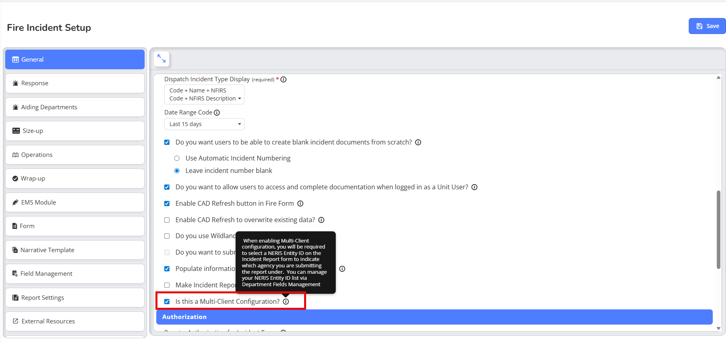Open the Response tab in sidebar
Image resolution: width=726 pixels, height=343 pixels.
click(x=75, y=83)
